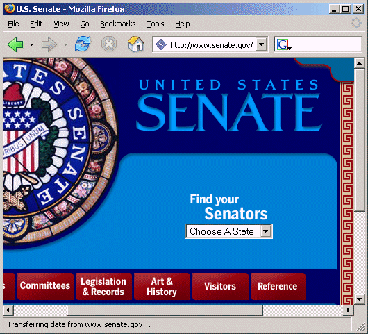Click the Home page icon
368x334 pixels.
coord(136,44)
